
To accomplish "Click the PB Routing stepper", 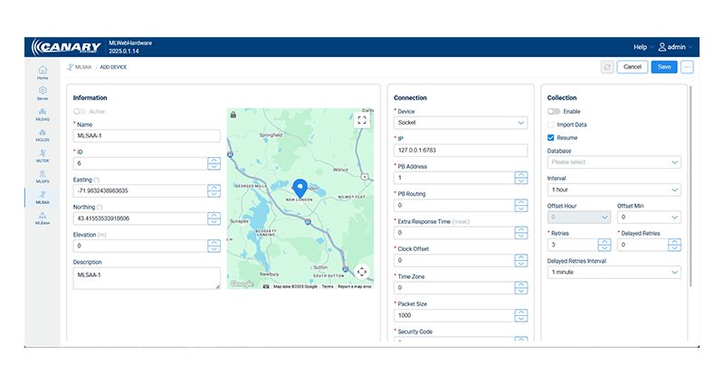I will [x=521, y=206].
